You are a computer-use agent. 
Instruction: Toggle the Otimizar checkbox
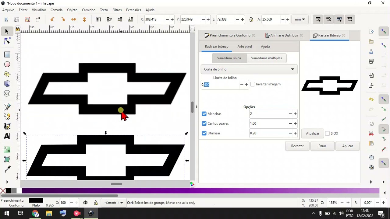204,133
